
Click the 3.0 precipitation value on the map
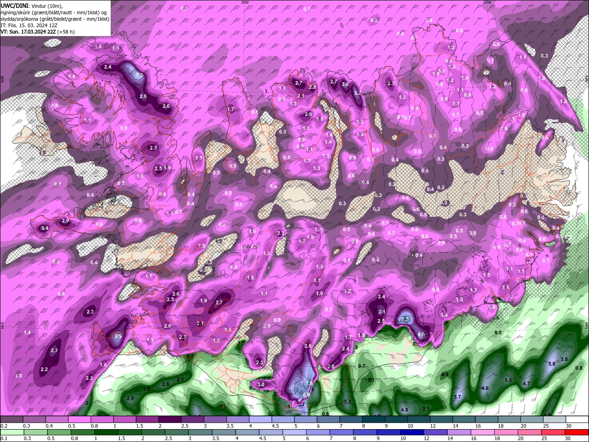[x=261, y=384]
